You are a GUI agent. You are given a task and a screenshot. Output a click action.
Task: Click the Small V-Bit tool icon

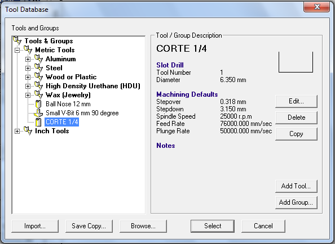[38, 113]
